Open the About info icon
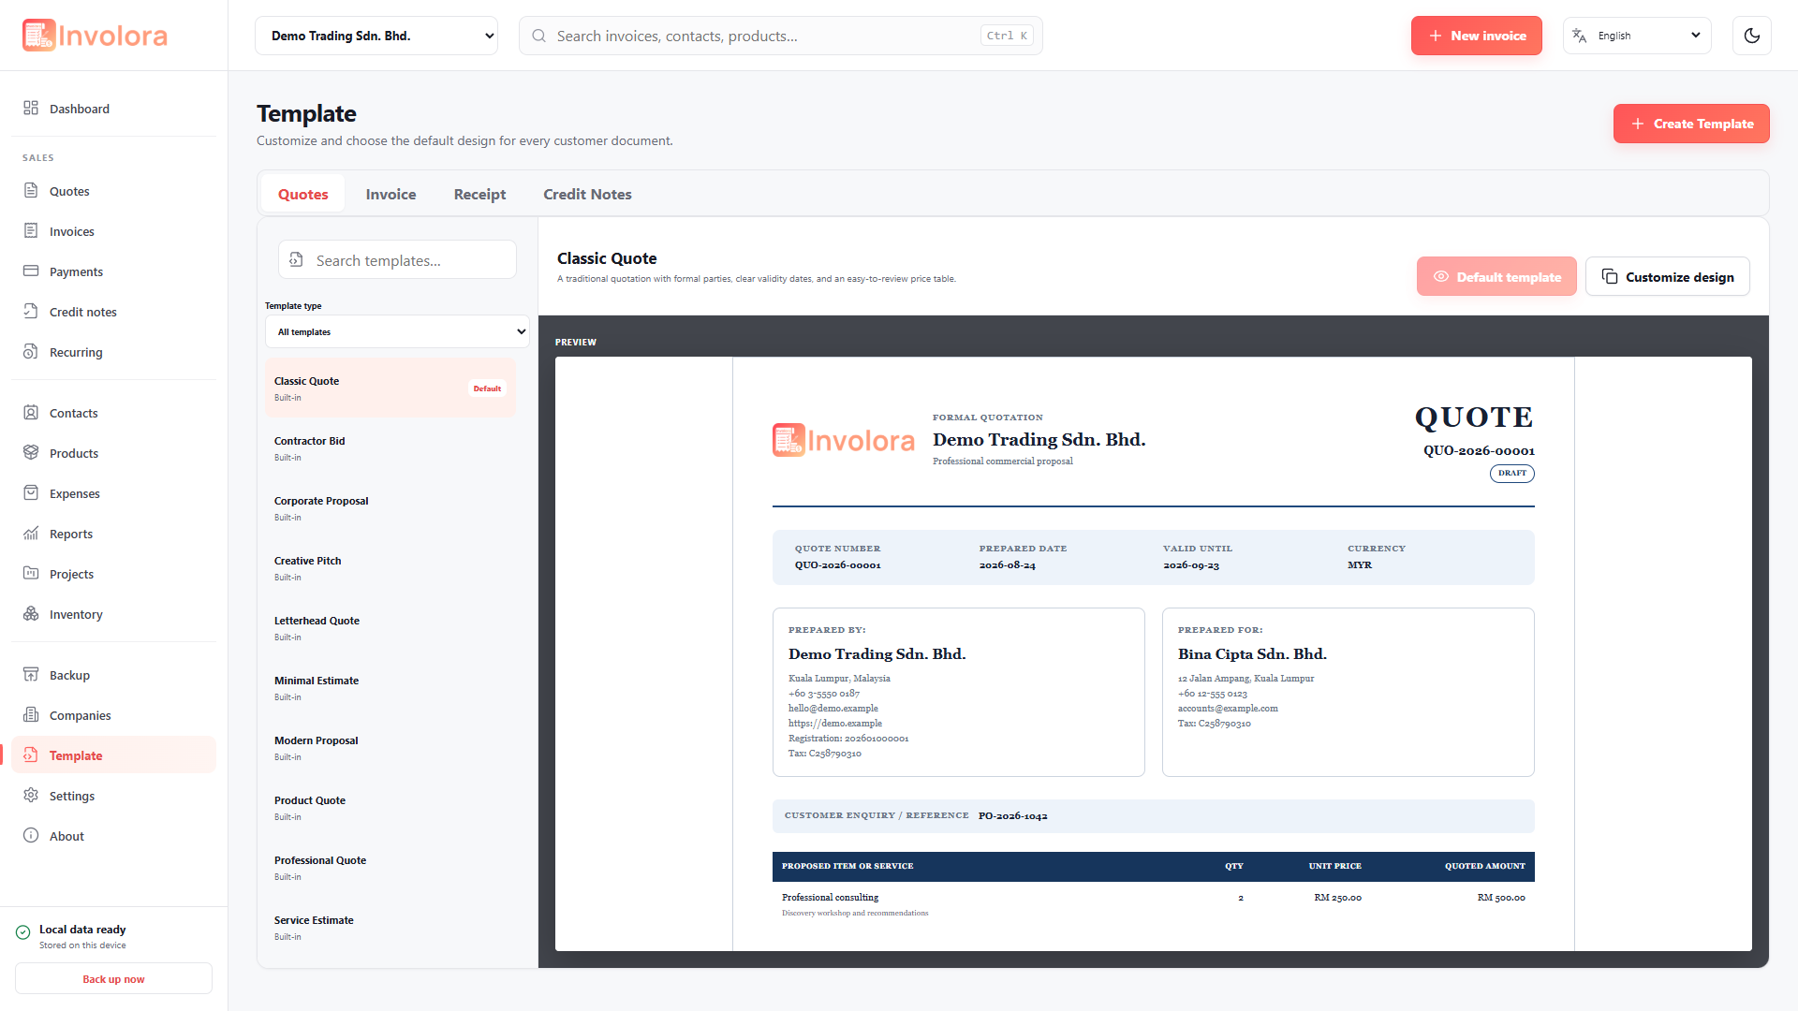The height and width of the screenshot is (1011, 1798). 31,836
